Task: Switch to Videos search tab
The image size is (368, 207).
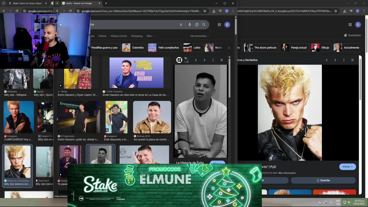Action: [102, 36]
